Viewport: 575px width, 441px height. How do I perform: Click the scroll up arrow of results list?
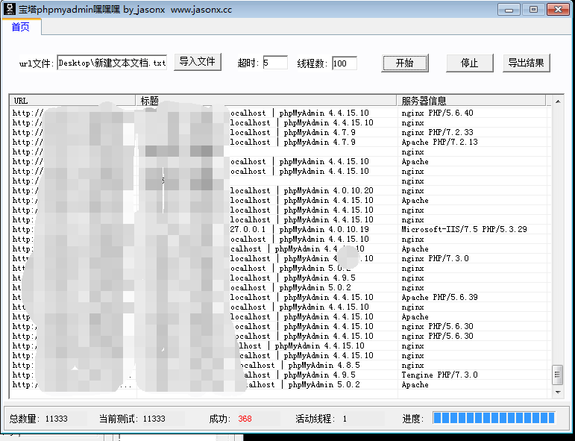click(556, 101)
